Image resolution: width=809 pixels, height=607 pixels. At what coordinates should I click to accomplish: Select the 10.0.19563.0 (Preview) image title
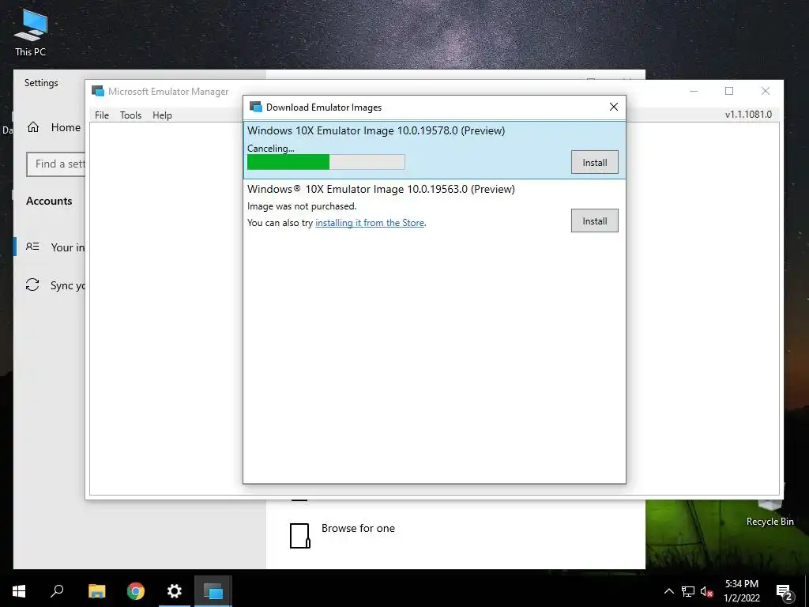381,189
